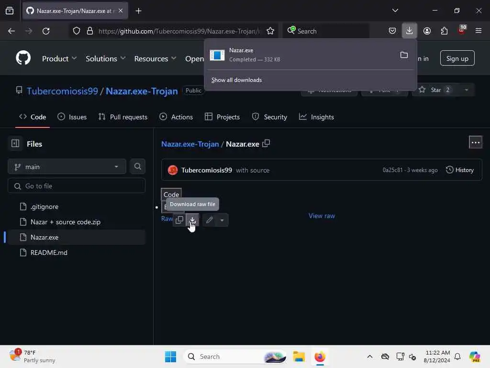Open Firefox downloads panel button
This screenshot has width=490, height=368.
click(409, 31)
